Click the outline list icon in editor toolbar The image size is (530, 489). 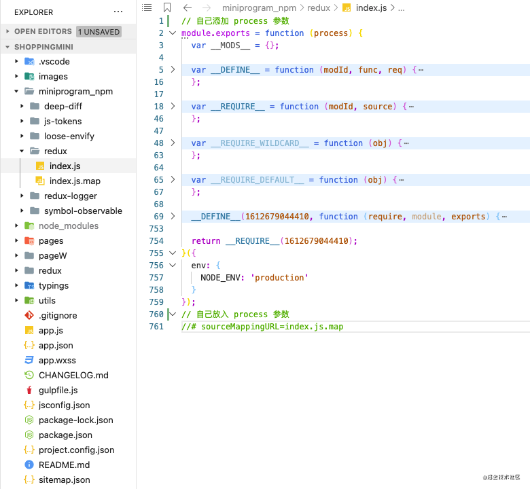[147, 7]
